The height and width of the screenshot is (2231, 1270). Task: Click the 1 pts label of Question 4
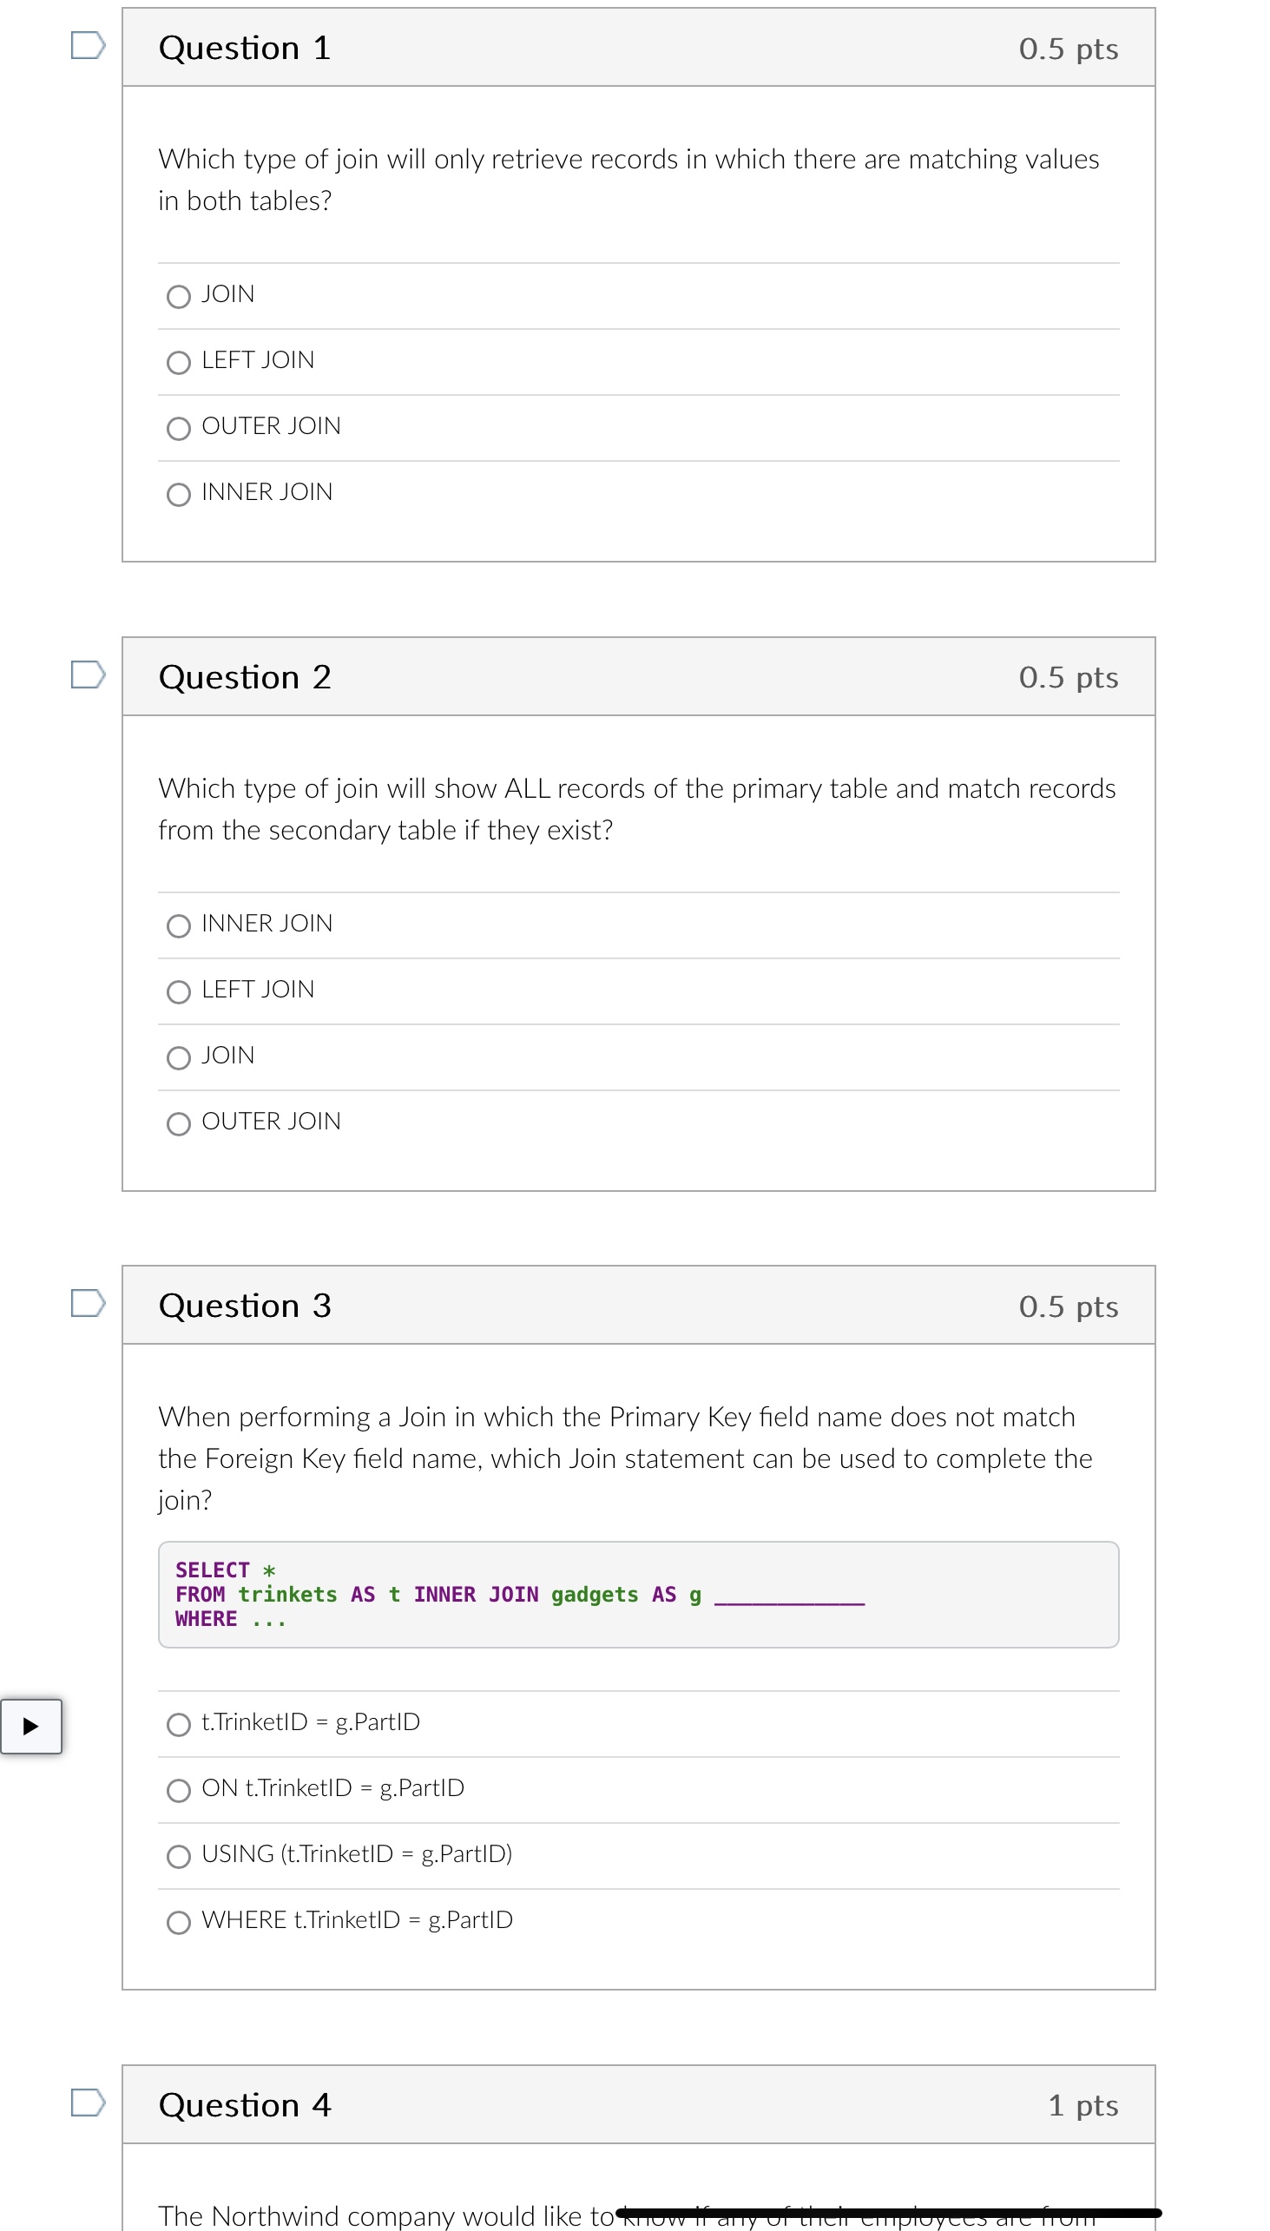point(1083,2105)
